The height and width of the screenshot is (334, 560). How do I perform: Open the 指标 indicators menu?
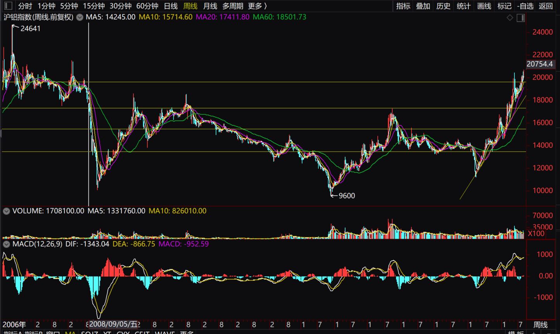coord(403,6)
